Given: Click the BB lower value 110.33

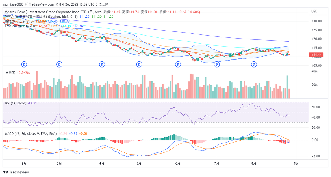Looking at the screenshot, I should coord(65,21).
